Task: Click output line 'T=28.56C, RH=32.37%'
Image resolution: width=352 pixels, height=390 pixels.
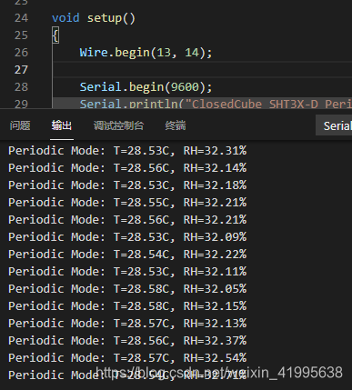Action: (x=127, y=341)
